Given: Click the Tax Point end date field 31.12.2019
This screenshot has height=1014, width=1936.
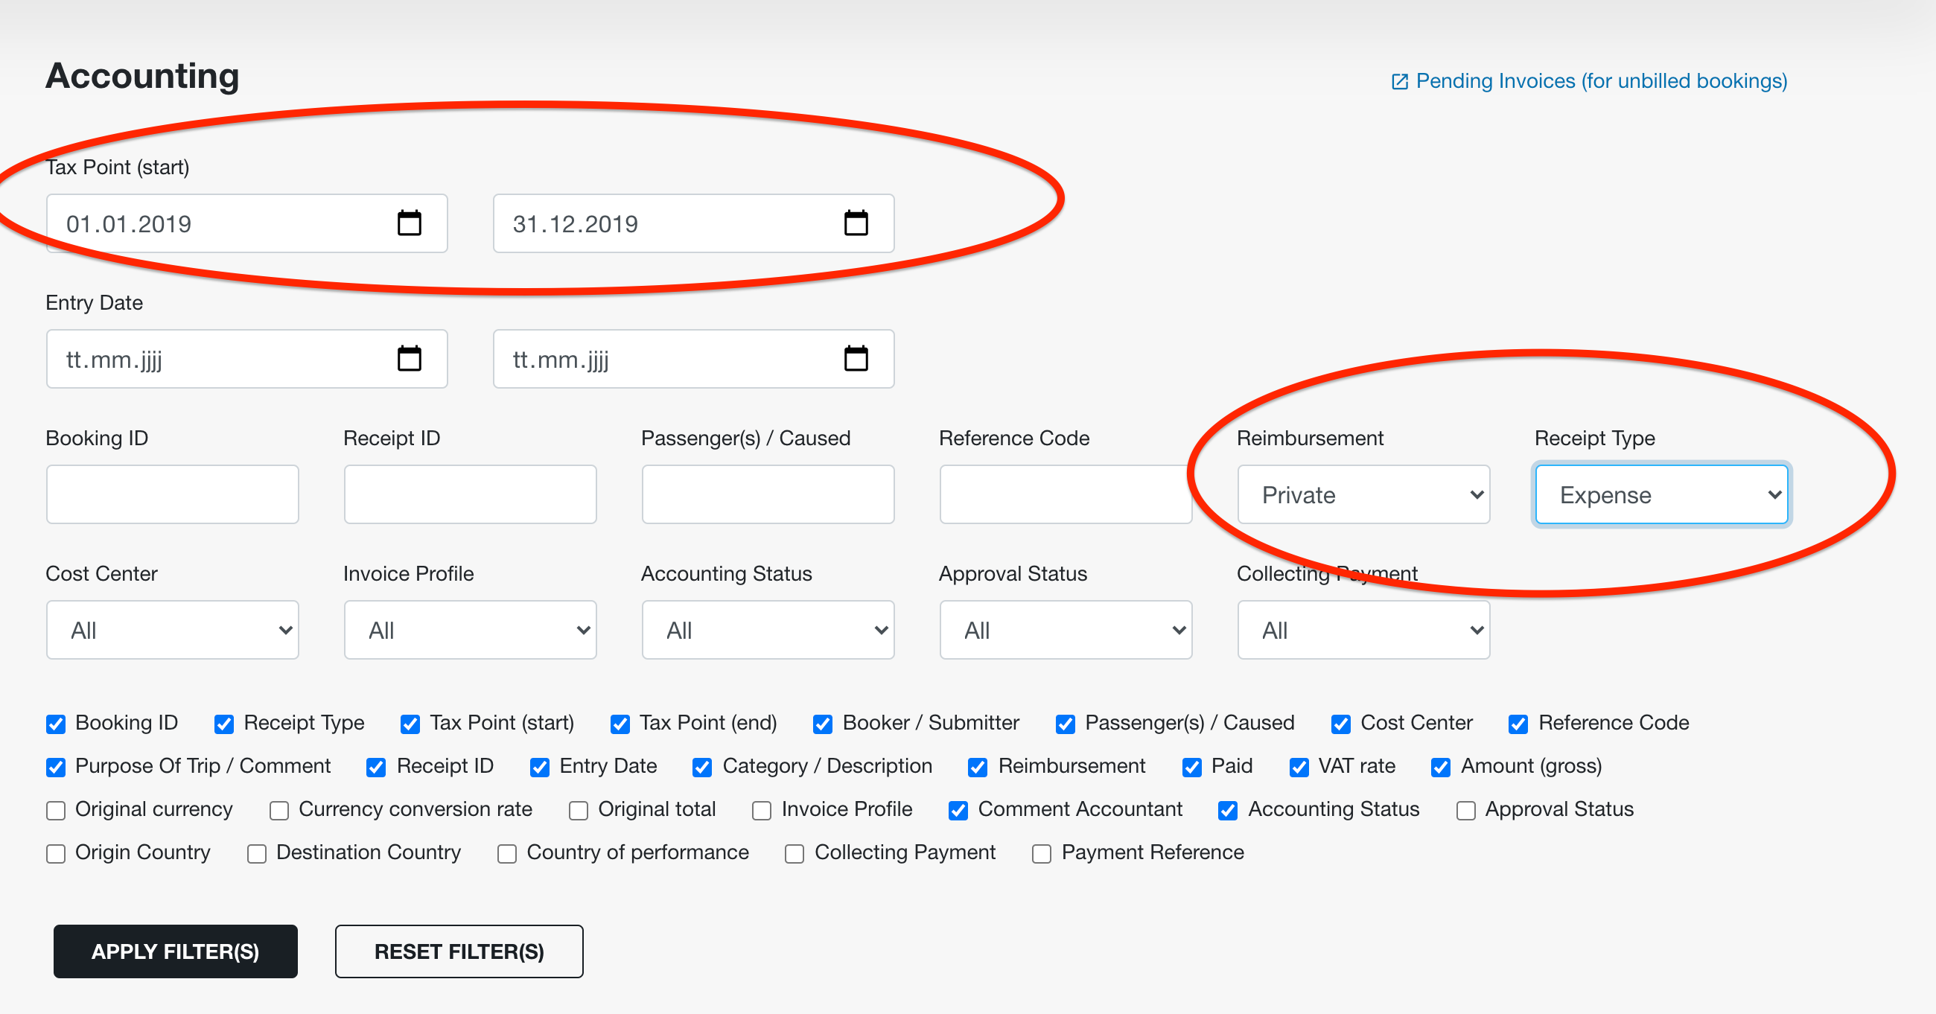Looking at the screenshot, I should pos(693,223).
